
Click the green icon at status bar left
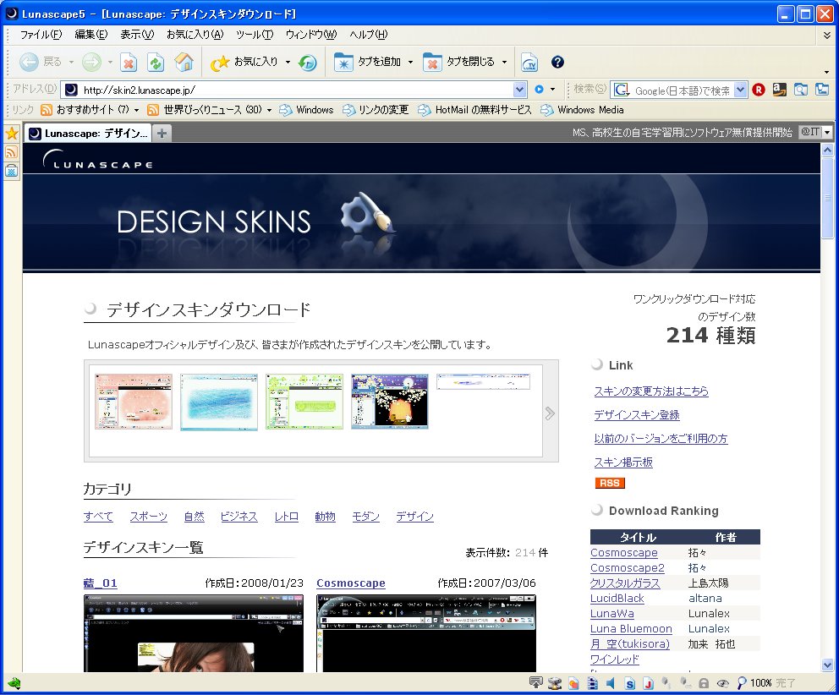(x=14, y=683)
